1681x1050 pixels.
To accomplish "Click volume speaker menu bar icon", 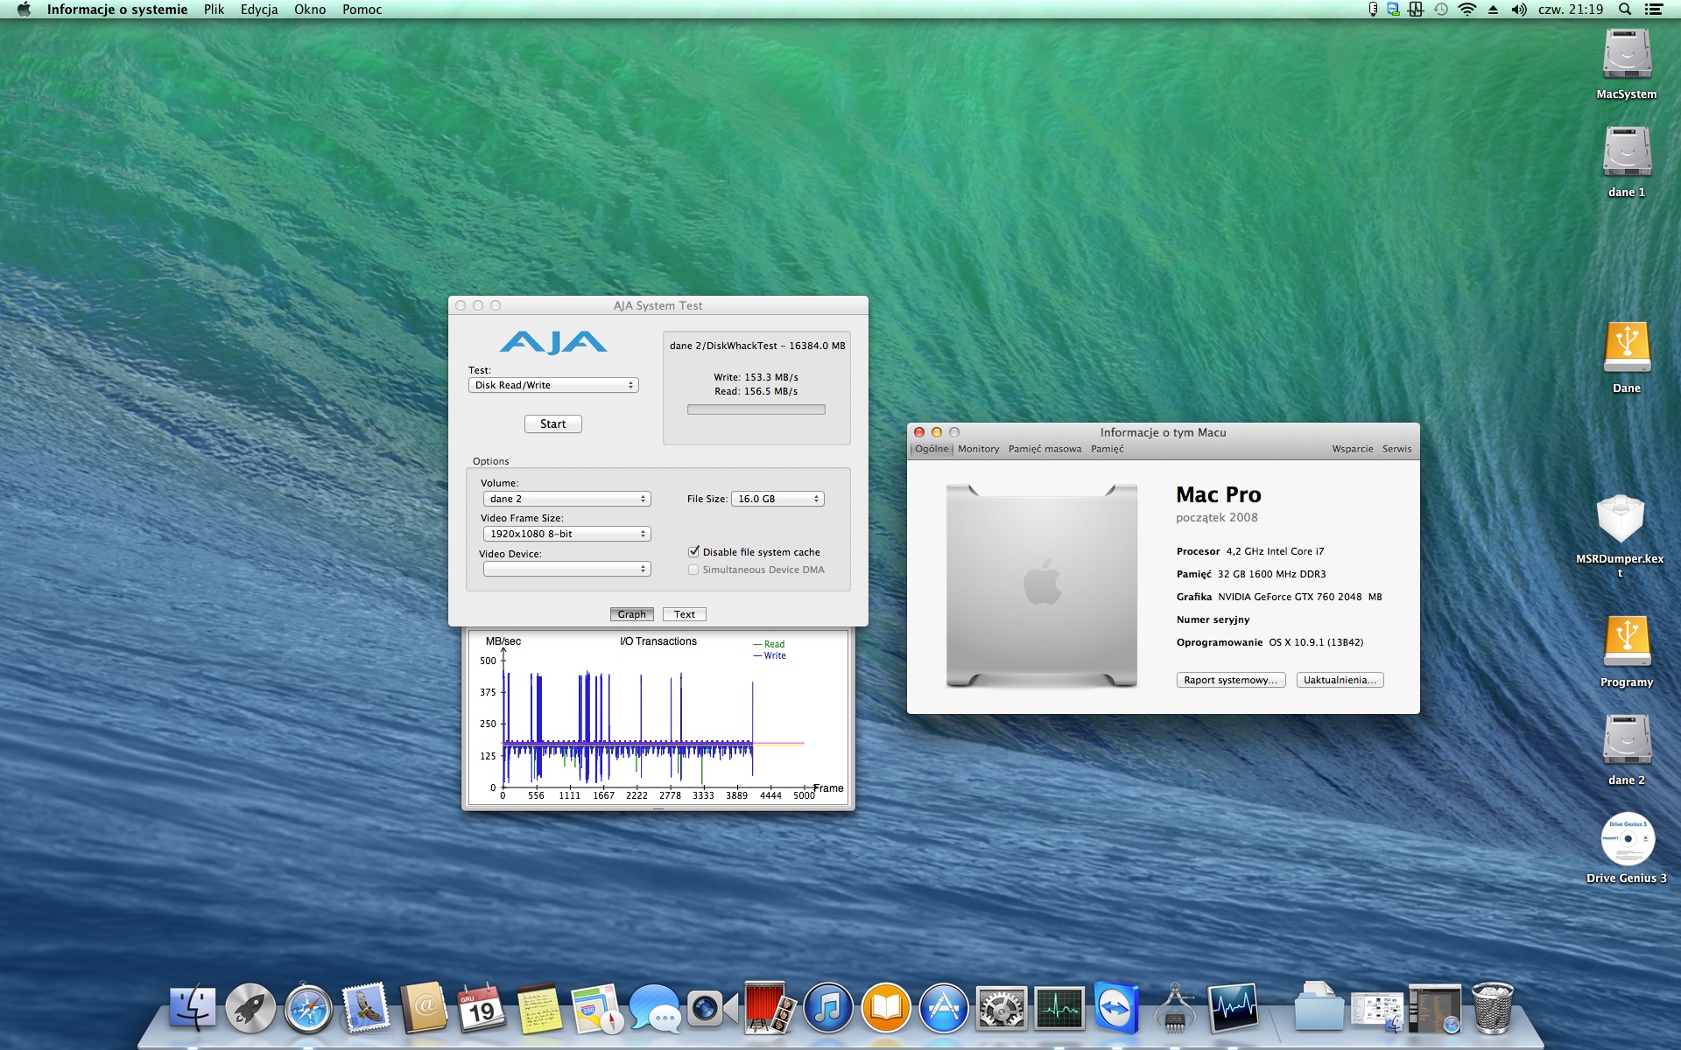I will [1519, 10].
